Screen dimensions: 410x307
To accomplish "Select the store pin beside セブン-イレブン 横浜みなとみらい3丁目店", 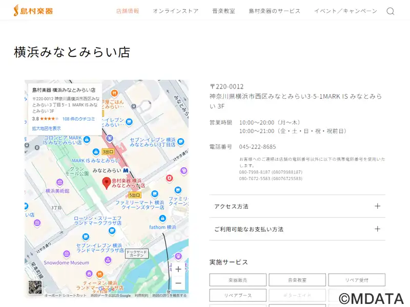I will point(180,142).
